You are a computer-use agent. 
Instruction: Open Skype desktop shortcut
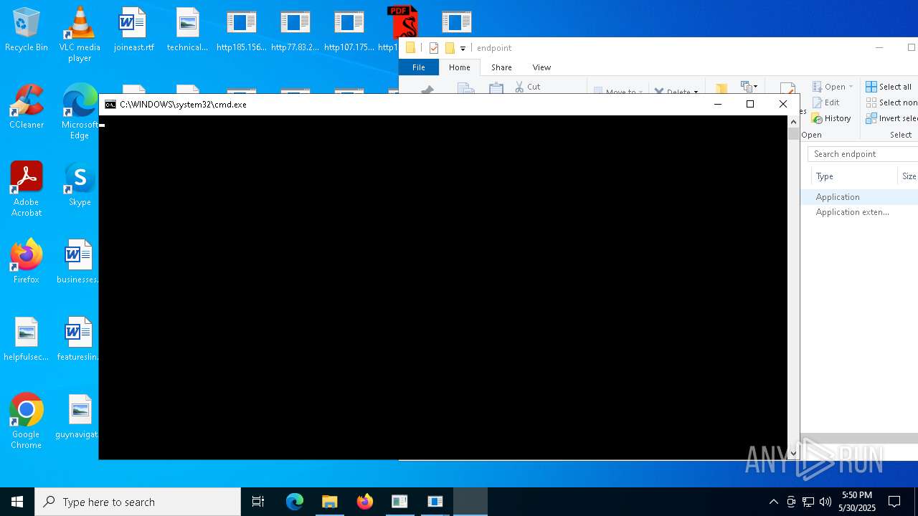[80, 185]
